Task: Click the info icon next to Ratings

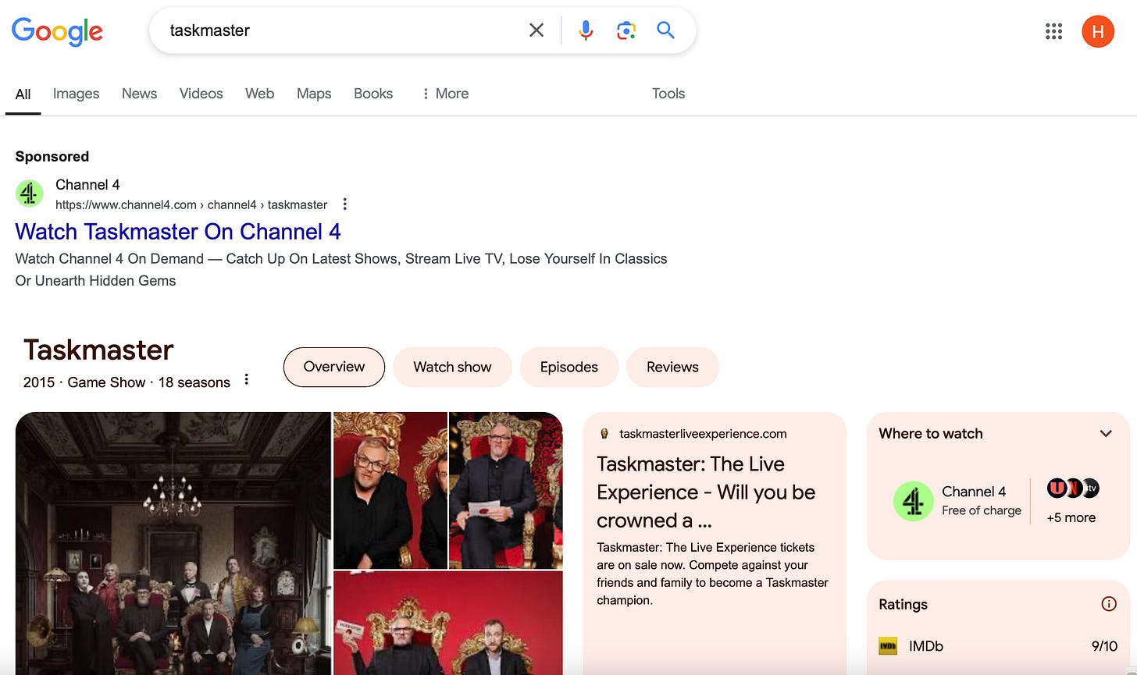Action: point(1108,604)
